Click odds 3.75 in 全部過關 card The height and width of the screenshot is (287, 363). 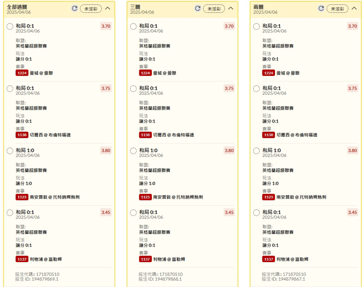point(106,88)
